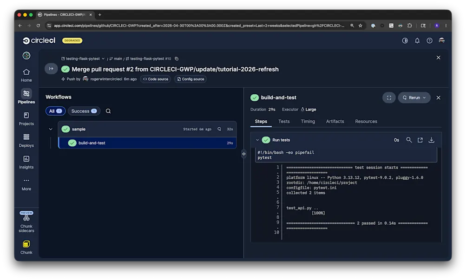Open the Rerun dropdown button
The height and width of the screenshot is (280, 466).
(414, 98)
